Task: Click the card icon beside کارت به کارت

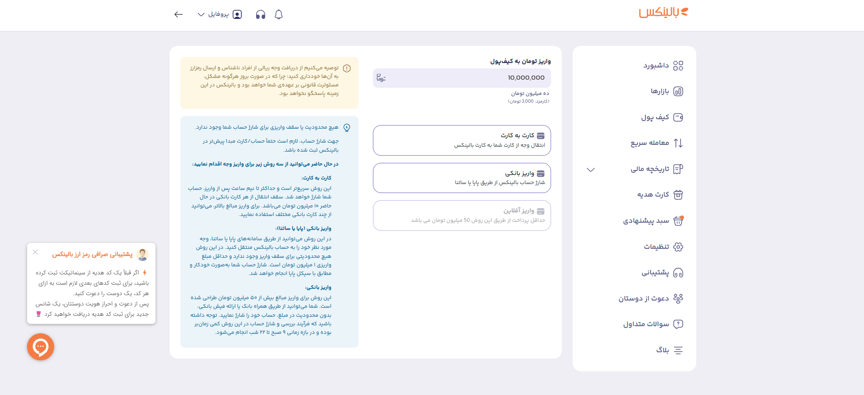Action: 541,135
